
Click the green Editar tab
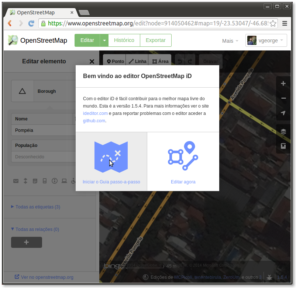87,40
